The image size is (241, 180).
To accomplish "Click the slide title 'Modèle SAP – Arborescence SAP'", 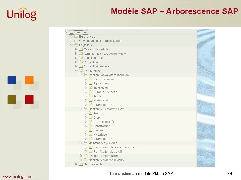I will tap(175, 11).
